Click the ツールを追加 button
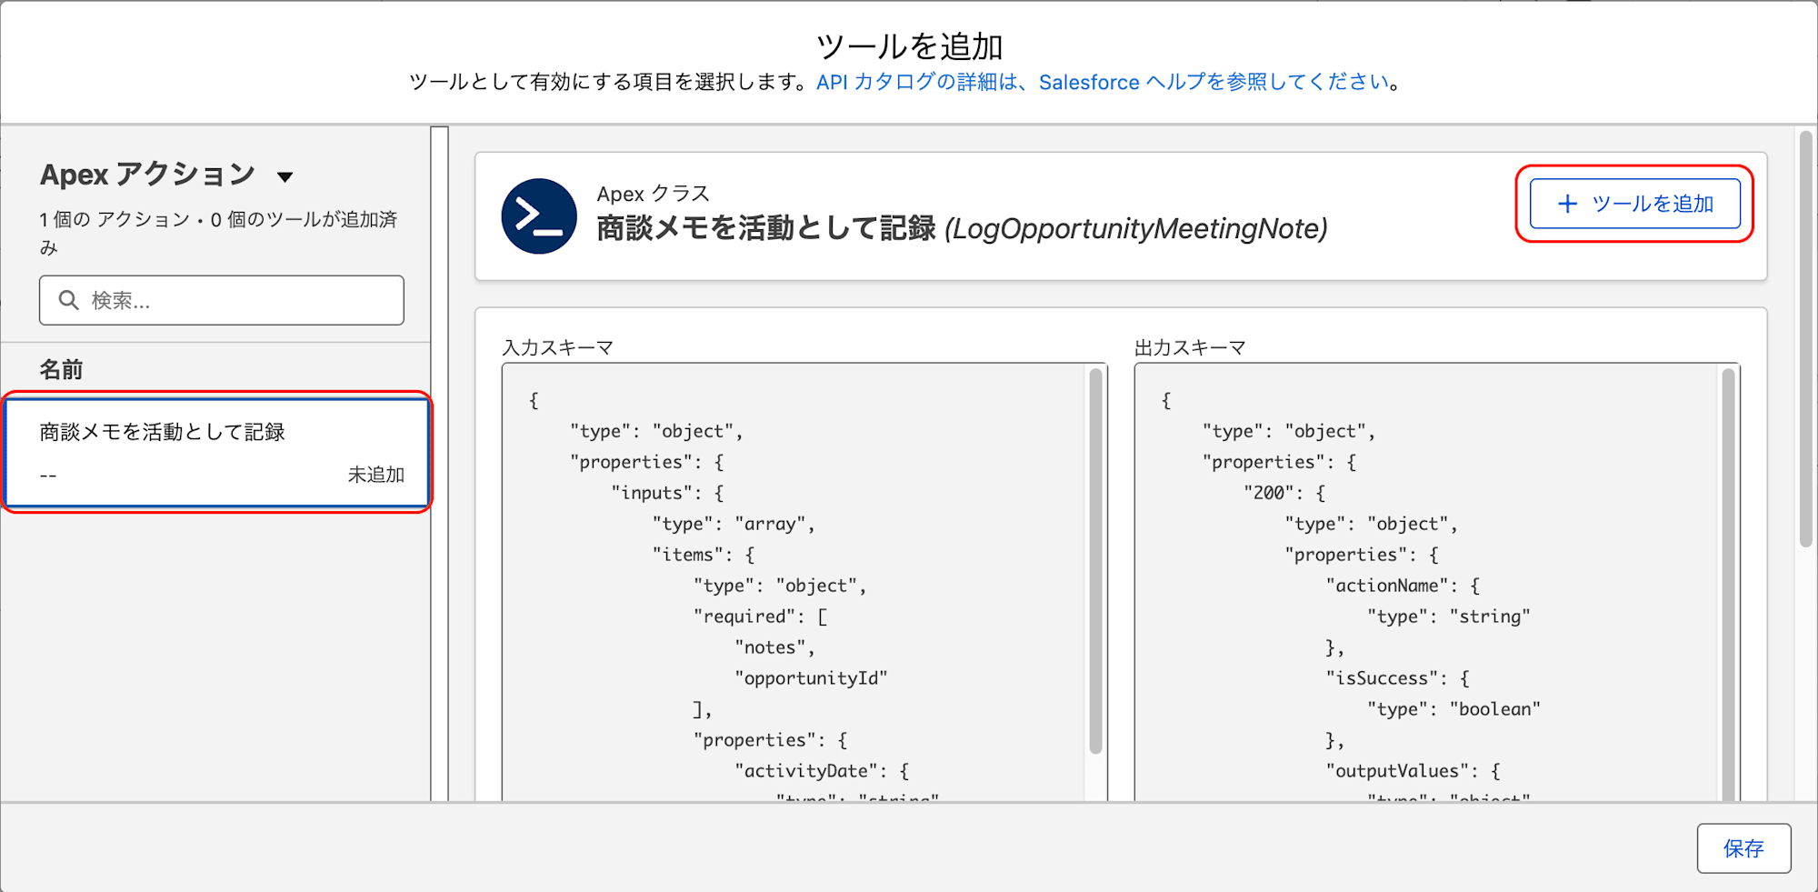The height and width of the screenshot is (892, 1818). [x=1634, y=204]
